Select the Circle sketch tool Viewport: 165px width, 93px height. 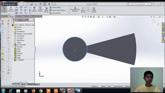click(x=21, y=7)
